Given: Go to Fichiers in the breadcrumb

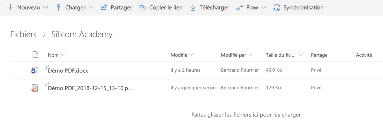Looking at the screenshot, I should 23,34.
